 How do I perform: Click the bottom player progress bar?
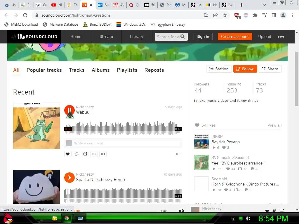pyautogui.click(x=120, y=211)
